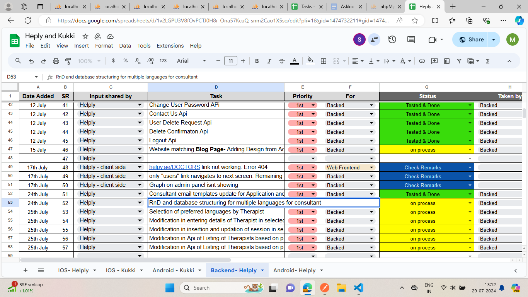The width and height of the screenshot is (528, 297).
Task: Open the Data menu
Action: pos(125,46)
